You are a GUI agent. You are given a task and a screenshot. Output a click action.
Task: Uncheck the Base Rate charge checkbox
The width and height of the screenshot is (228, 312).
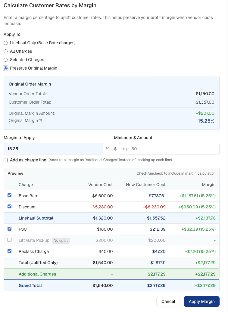point(10,195)
